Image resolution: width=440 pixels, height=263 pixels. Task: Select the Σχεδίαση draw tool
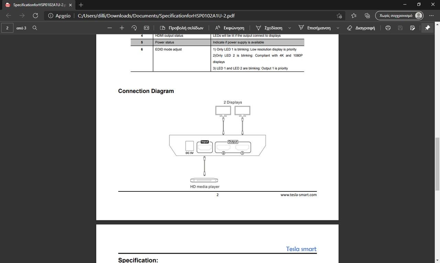point(269,28)
